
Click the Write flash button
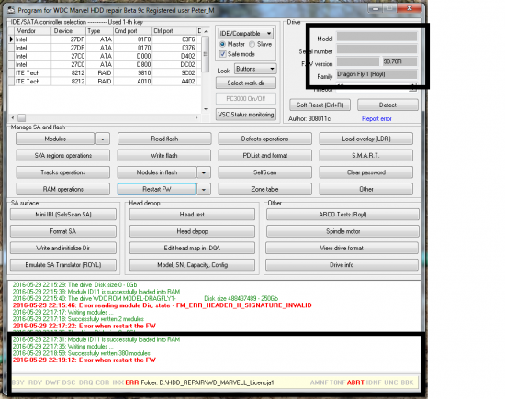pos(164,156)
